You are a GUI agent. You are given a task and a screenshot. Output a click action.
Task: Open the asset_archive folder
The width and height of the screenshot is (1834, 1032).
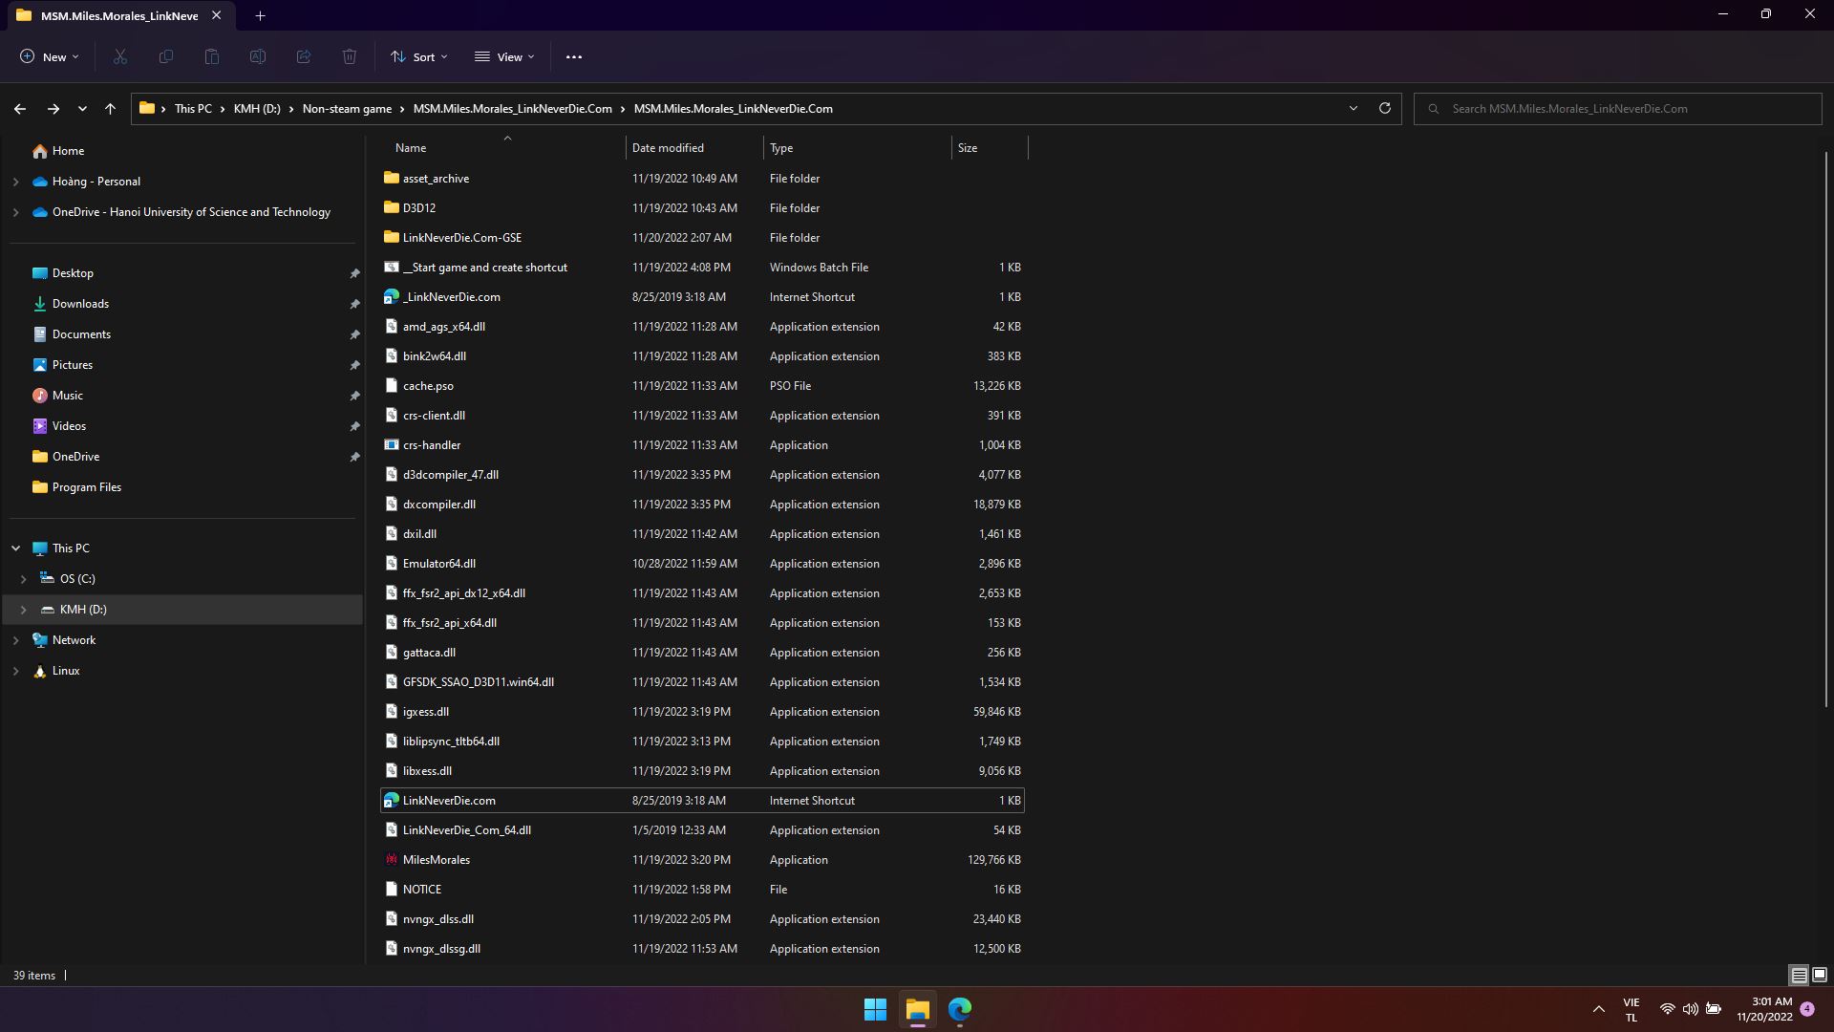pyautogui.click(x=435, y=177)
